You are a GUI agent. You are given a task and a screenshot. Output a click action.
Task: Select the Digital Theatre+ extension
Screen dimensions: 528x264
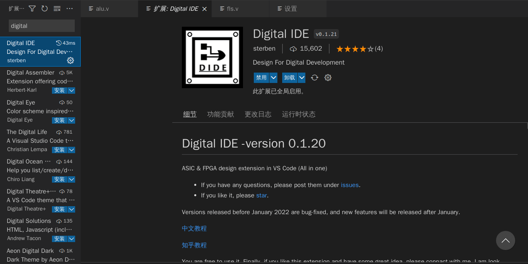[40, 200]
